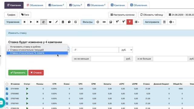
Task: Uncheck the checkbox for campaign 27419494
Action: [x=7, y=89]
